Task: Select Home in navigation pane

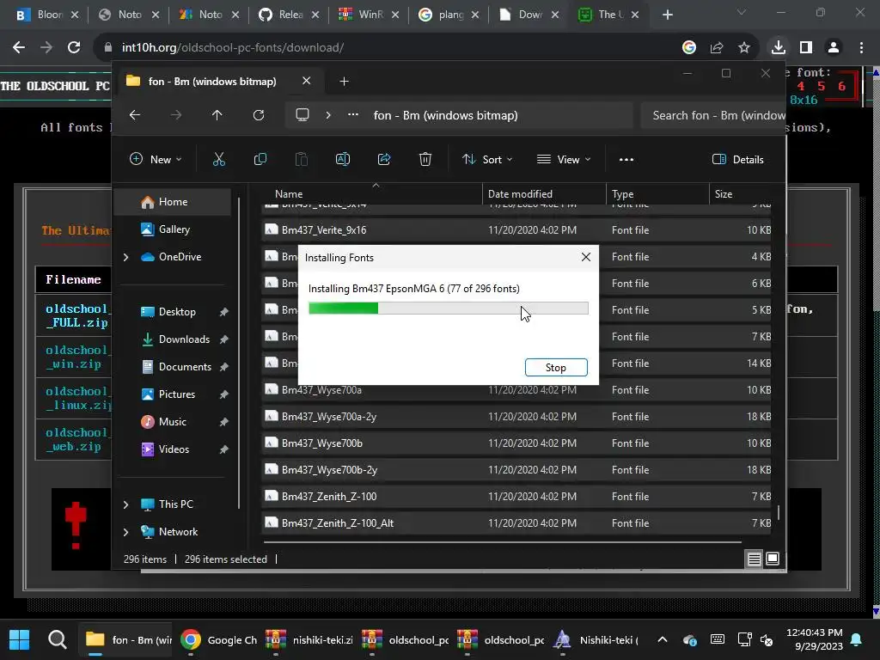Action: pos(172,202)
